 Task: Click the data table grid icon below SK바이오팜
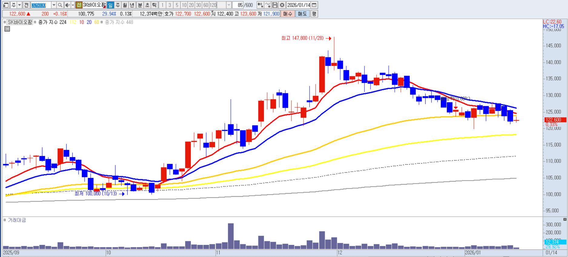pyautogui.click(x=7, y=29)
